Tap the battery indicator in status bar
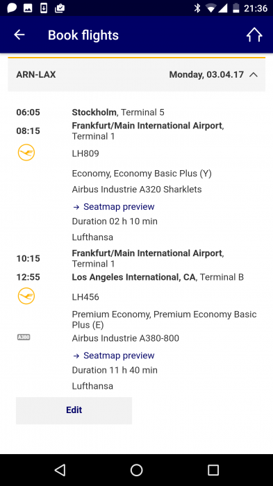The image size is (273, 486). click(x=236, y=8)
